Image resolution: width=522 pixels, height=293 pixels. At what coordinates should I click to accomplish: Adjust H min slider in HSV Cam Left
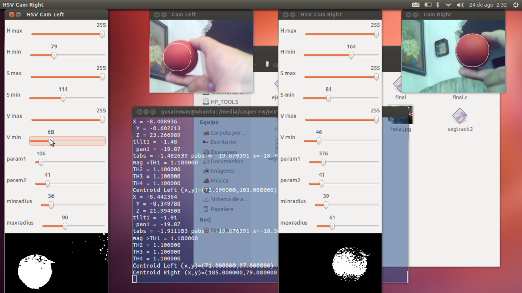(68, 55)
